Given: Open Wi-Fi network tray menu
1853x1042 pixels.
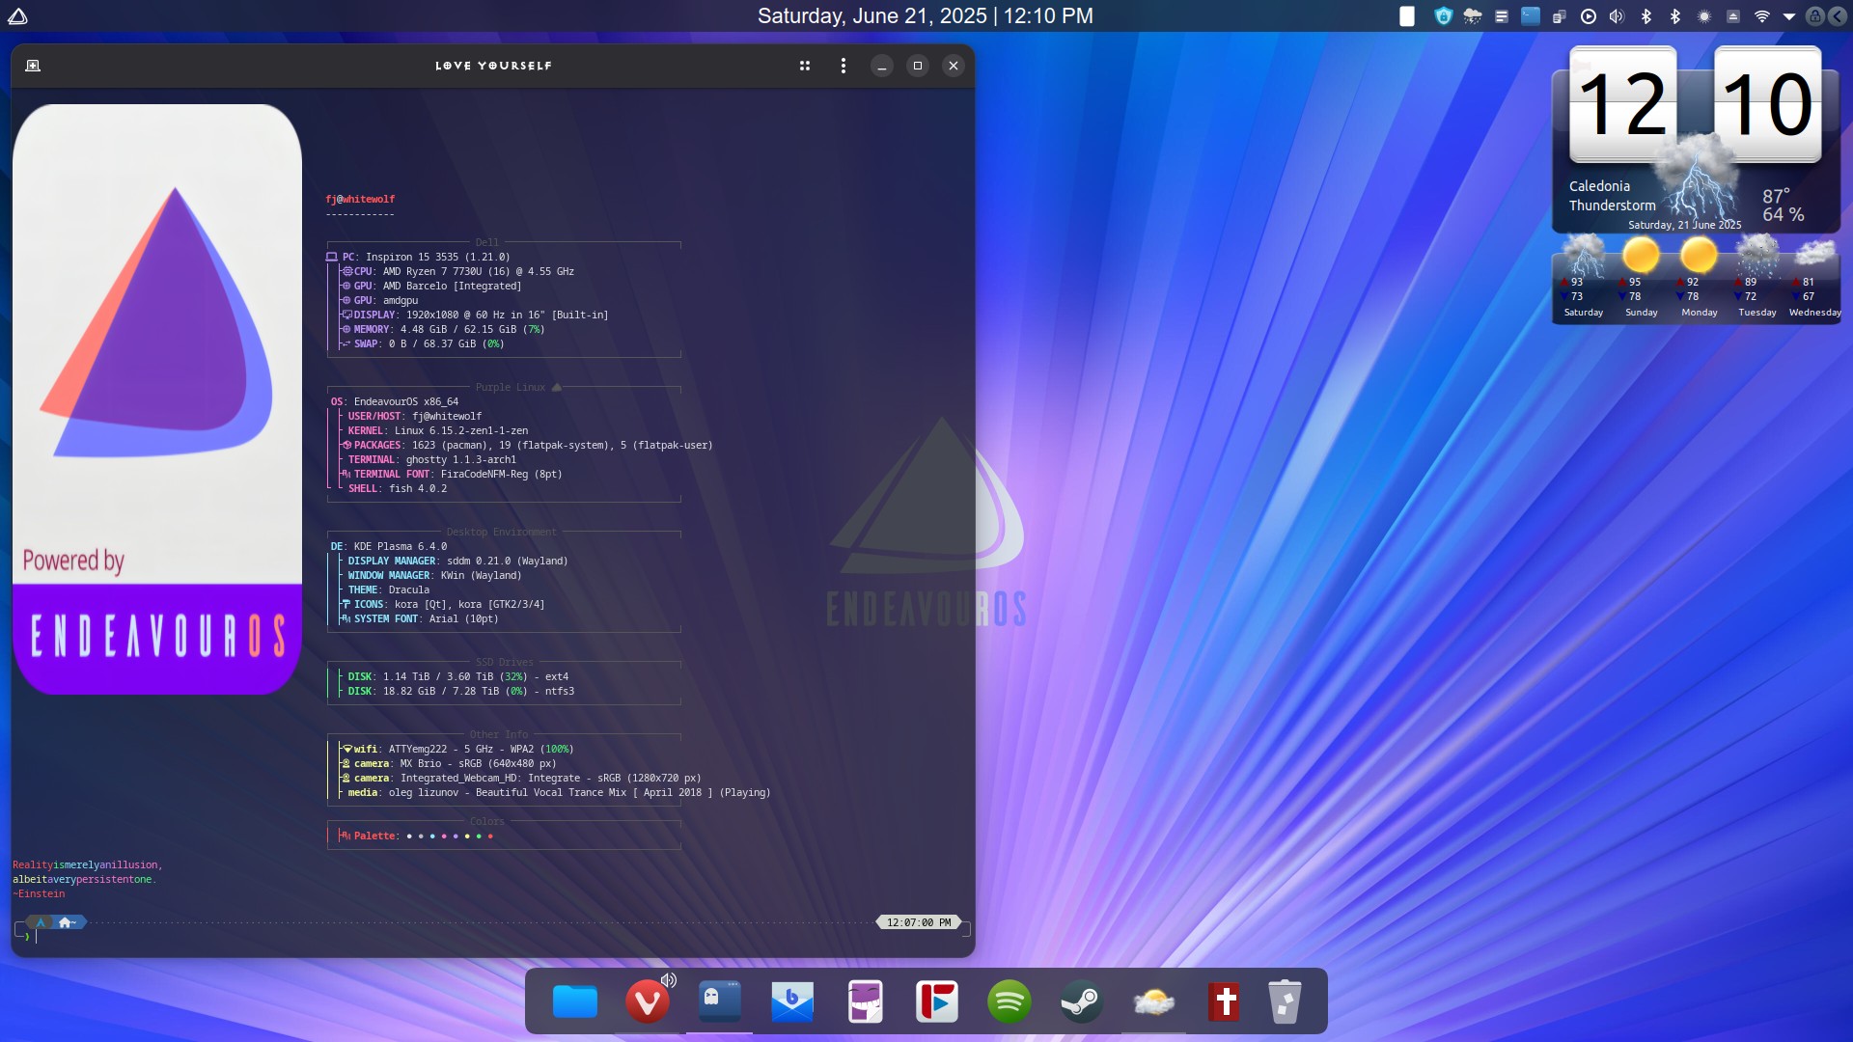Looking at the screenshot, I should [1762, 16].
